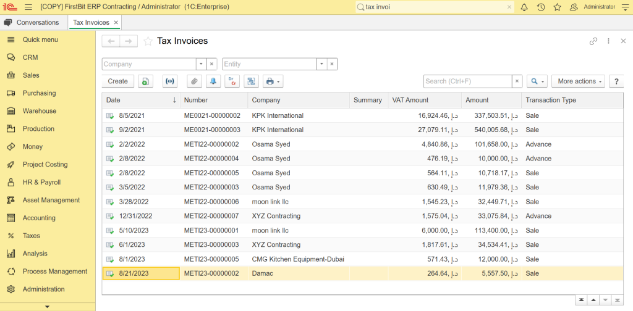Open the user collaboration icon beside Administrator
The height and width of the screenshot is (311, 633).
click(574, 7)
